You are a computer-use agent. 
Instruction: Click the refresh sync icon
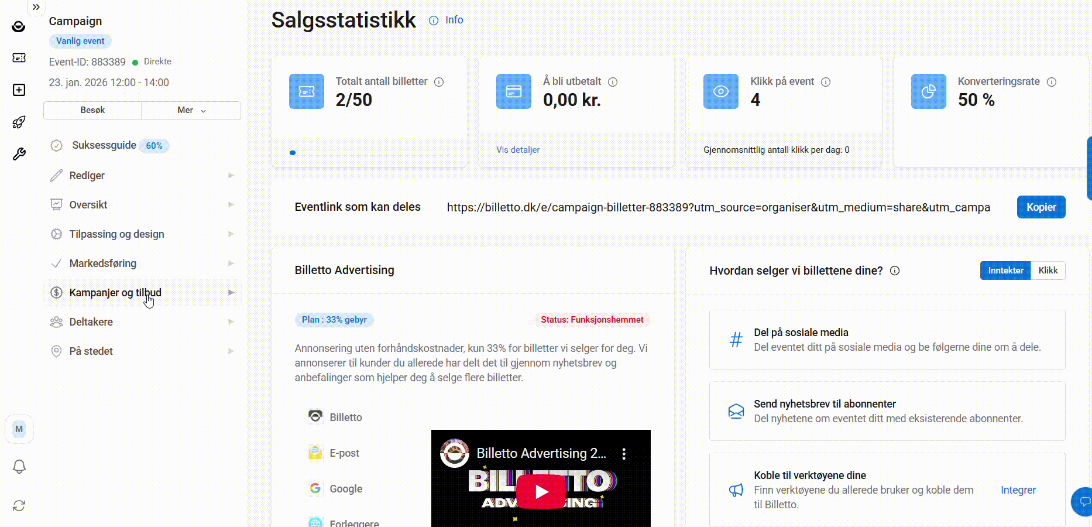click(x=19, y=505)
